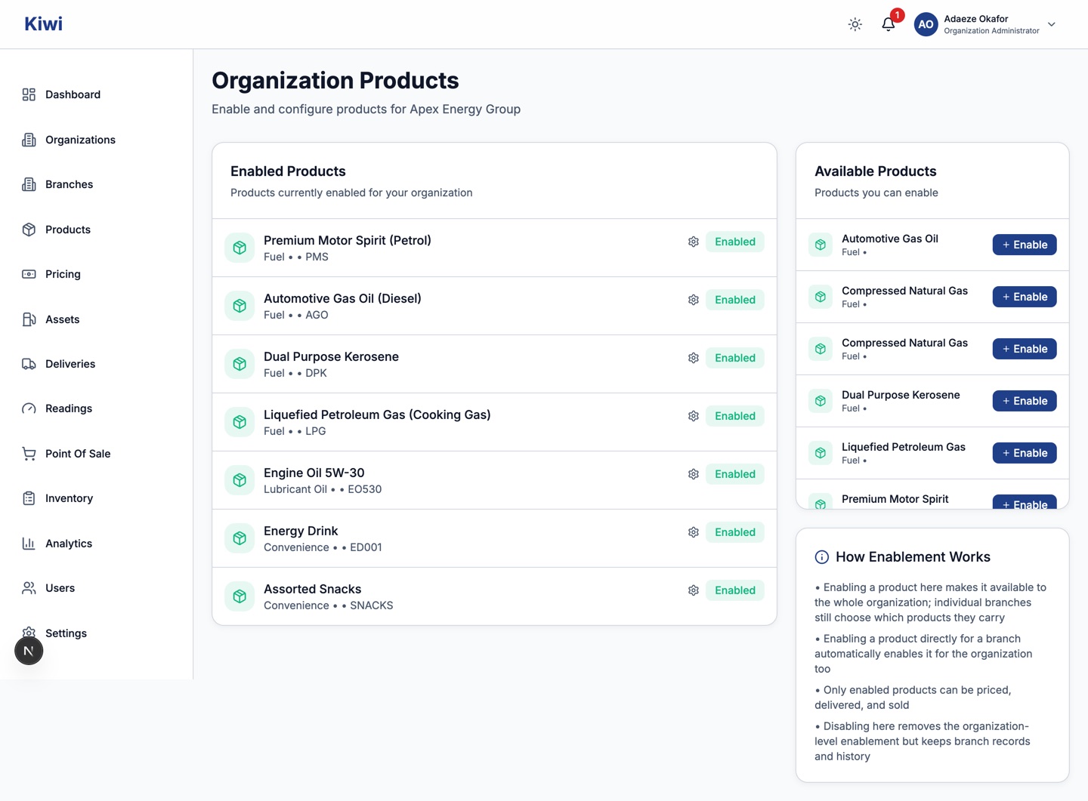Open notifications bell icon
Screen dimensions: 1088x801
coord(889,24)
